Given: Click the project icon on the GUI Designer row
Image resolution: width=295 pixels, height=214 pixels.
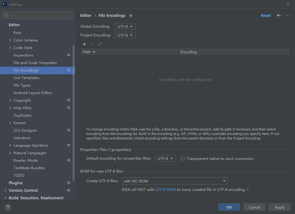Looking at the screenshot, I should pyautogui.click(x=69, y=130).
